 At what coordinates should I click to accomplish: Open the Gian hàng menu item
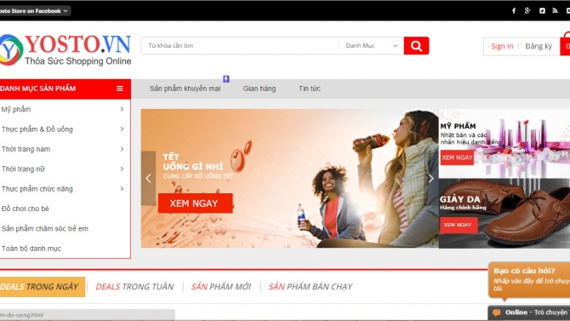[x=259, y=89]
